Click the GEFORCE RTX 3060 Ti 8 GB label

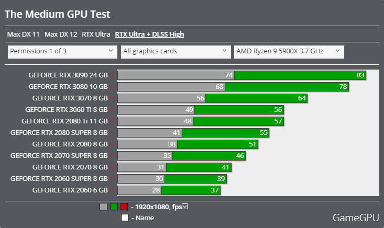67,109
